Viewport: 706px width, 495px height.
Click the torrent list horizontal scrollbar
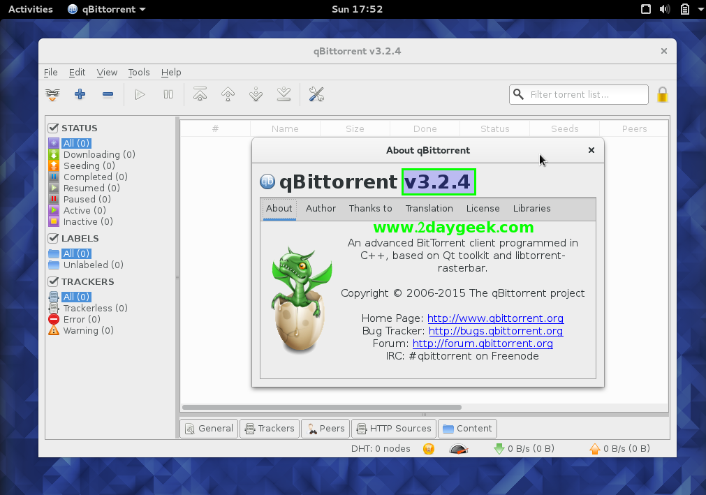click(322, 407)
